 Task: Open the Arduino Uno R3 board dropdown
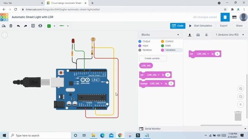pyautogui.click(x=230, y=35)
